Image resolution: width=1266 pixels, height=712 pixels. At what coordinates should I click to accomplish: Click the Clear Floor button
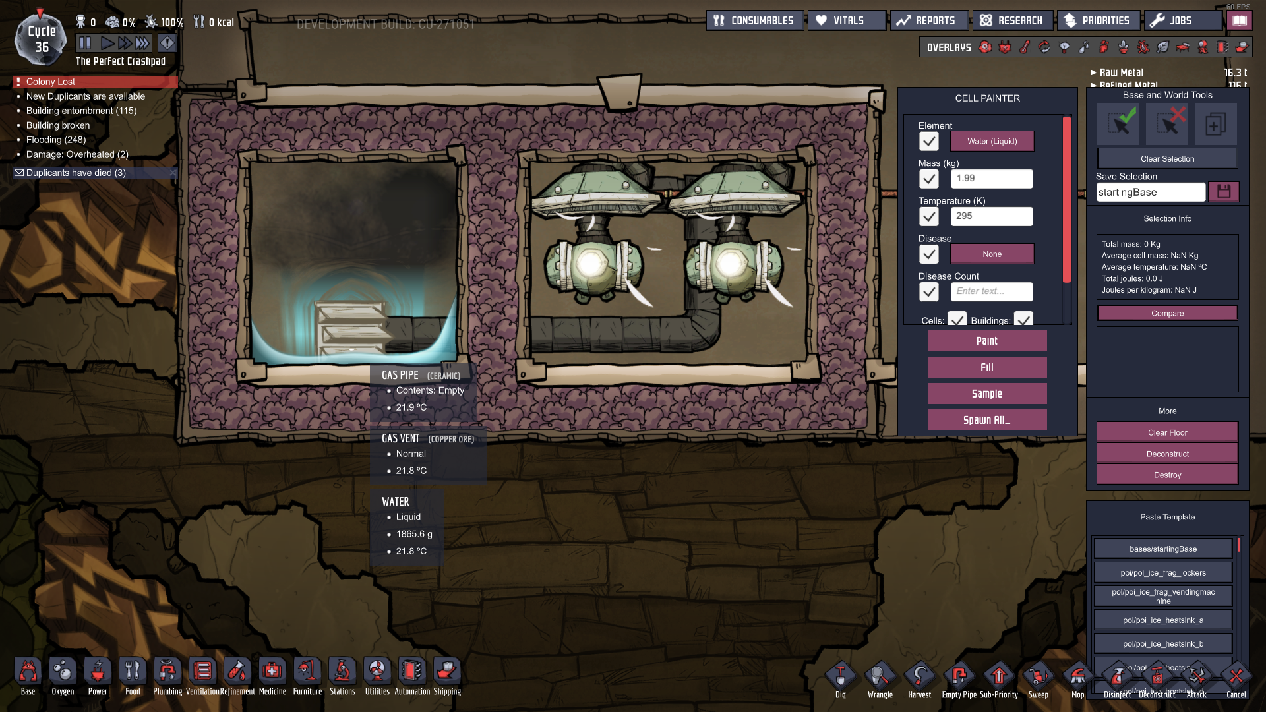(x=1167, y=433)
